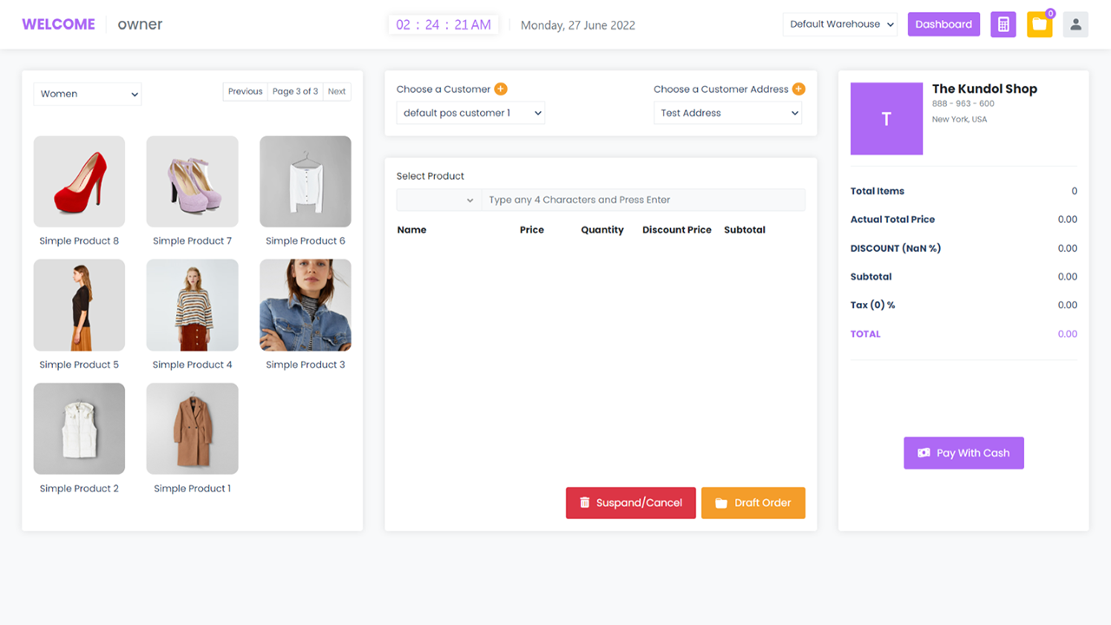This screenshot has width=1111, height=625.
Task: Open the user profile icon
Action: [x=1075, y=24]
